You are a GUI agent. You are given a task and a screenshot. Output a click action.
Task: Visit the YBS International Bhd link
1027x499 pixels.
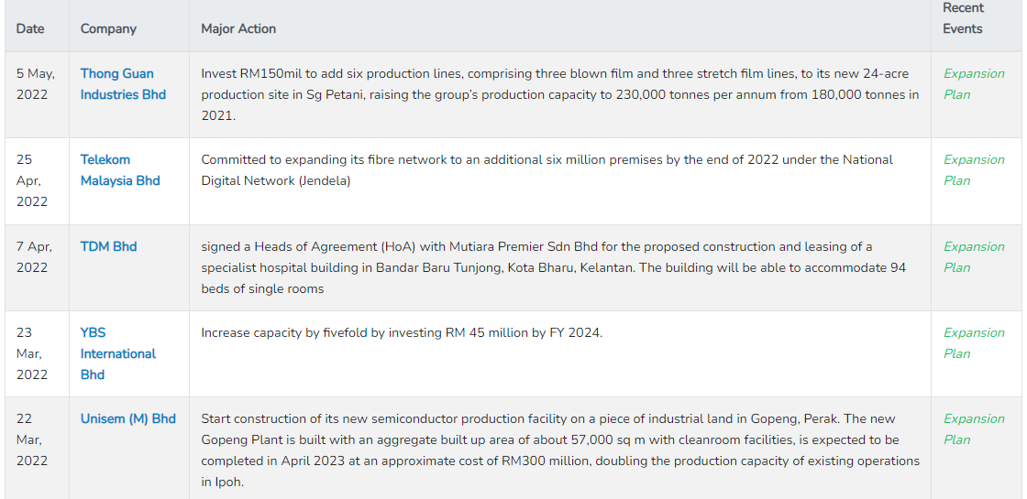coord(117,353)
